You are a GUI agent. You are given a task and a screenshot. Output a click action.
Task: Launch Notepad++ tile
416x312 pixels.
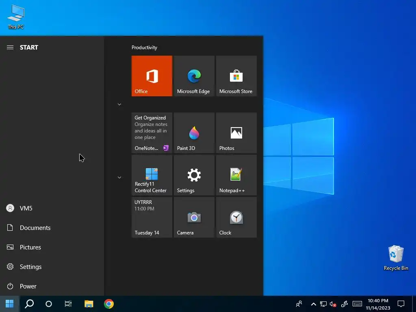pyautogui.click(x=236, y=175)
